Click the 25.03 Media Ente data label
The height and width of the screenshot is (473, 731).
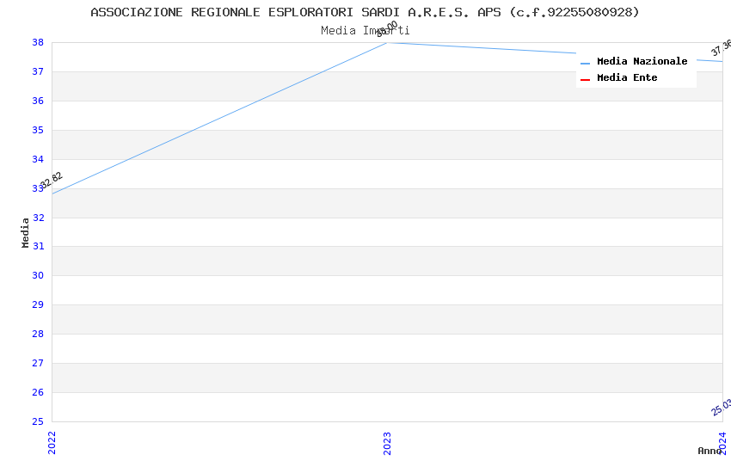pyautogui.click(x=722, y=408)
